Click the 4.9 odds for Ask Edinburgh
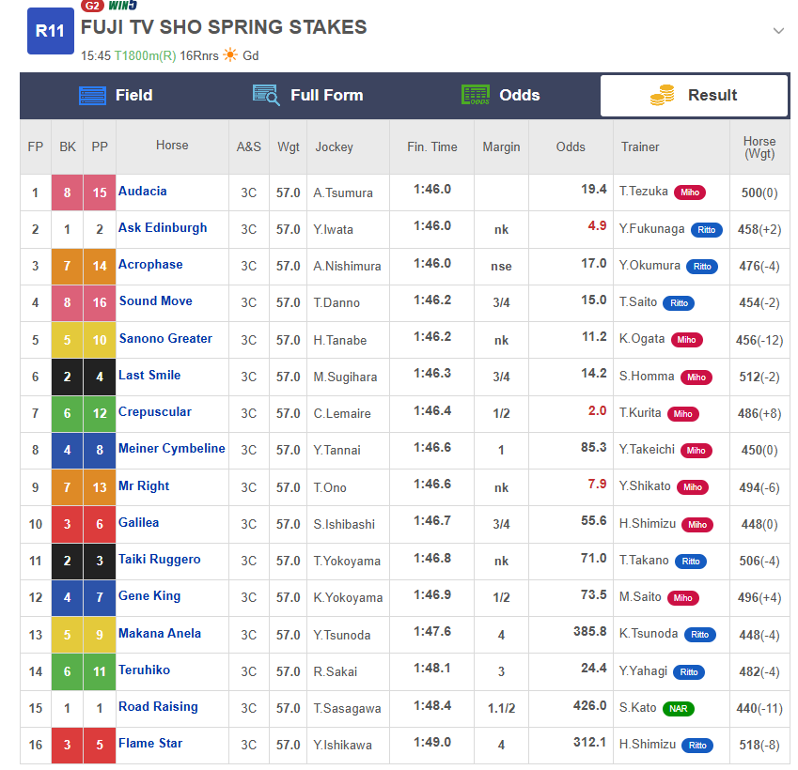Screen dimensions: 798x770 pyautogui.click(x=597, y=225)
